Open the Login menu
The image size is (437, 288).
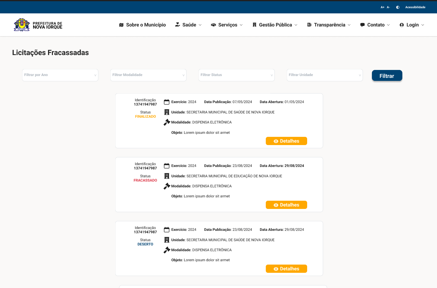[x=413, y=25]
